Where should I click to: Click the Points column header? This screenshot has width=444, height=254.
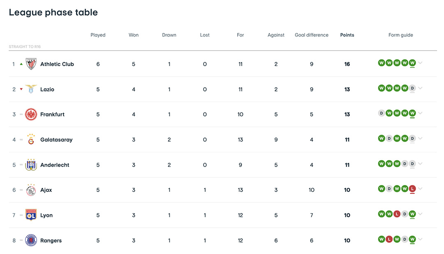coord(347,35)
